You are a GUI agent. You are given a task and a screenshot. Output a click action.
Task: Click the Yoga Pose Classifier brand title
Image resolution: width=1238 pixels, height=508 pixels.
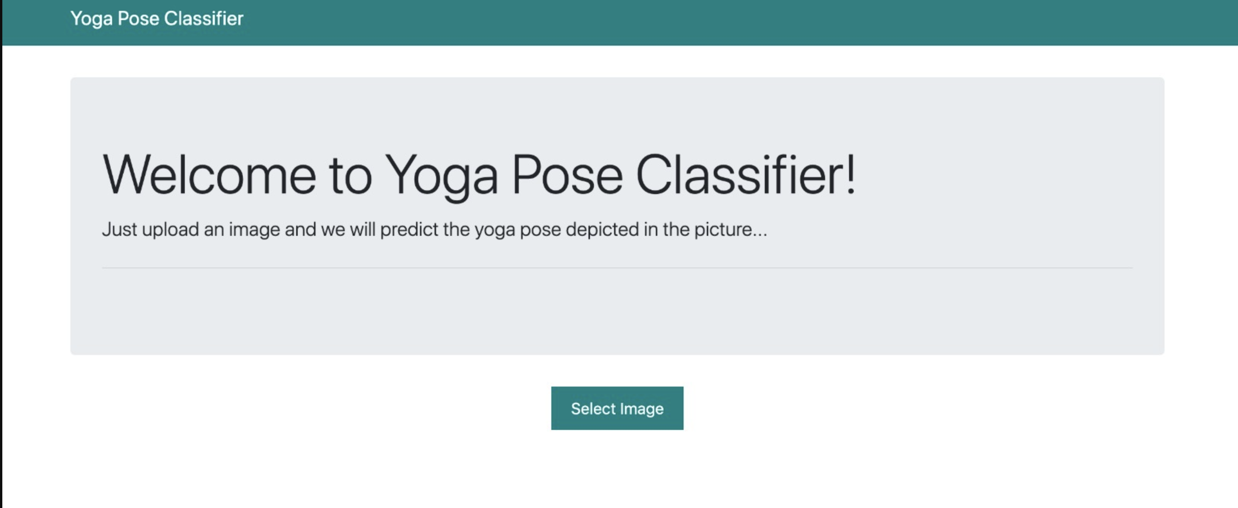click(x=157, y=18)
